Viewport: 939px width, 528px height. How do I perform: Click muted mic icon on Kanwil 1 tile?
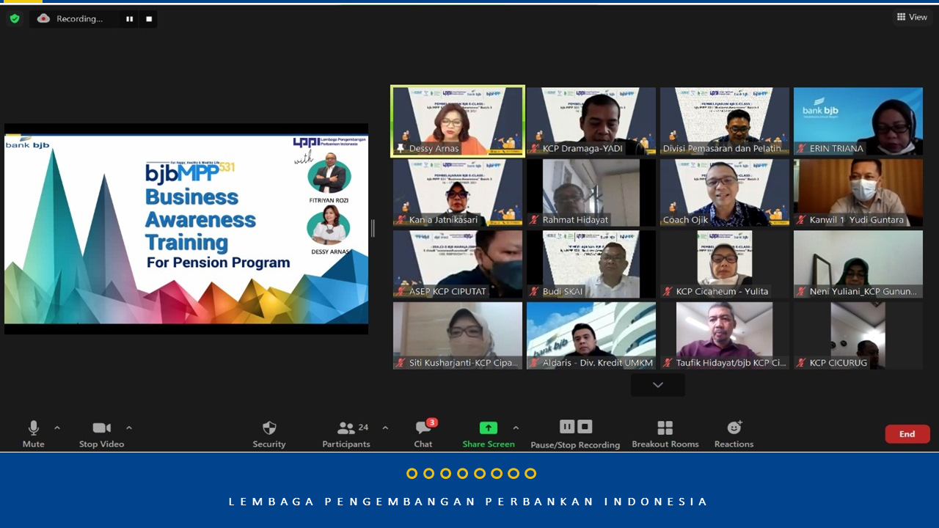click(802, 220)
